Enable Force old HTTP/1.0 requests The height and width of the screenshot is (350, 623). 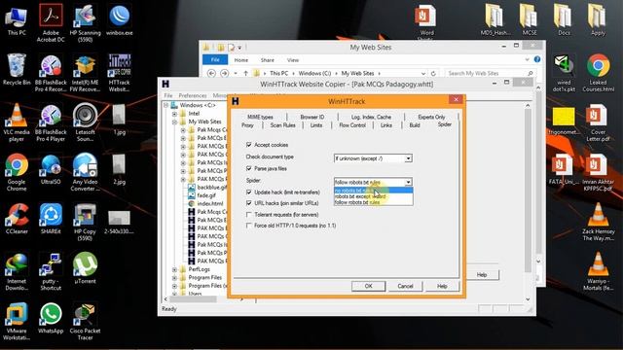(249, 226)
